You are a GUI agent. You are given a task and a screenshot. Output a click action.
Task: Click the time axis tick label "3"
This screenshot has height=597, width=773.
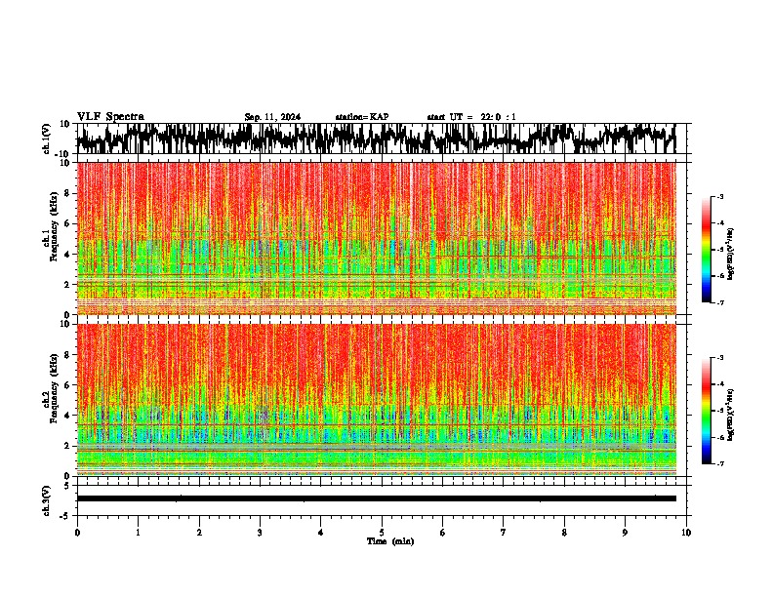(x=260, y=533)
